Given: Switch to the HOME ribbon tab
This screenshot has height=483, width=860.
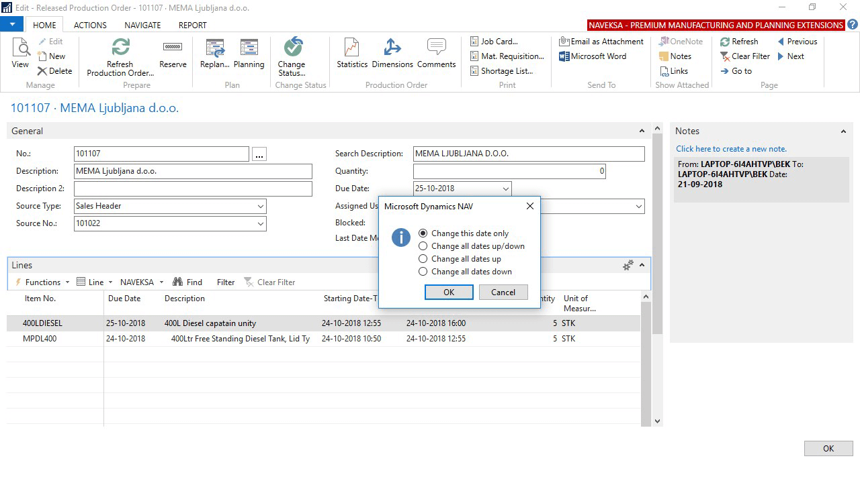Looking at the screenshot, I should coord(45,25).
